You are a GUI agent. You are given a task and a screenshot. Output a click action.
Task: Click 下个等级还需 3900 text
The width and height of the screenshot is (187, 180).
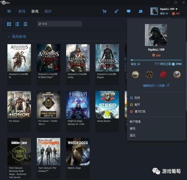tap(168, 64)
